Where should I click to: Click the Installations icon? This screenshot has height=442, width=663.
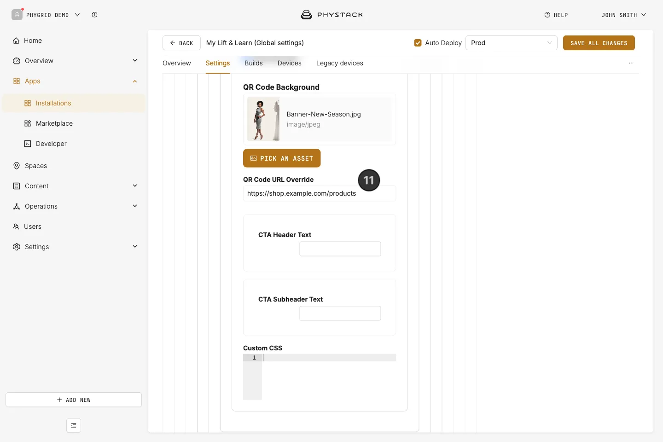click(28, 103)
